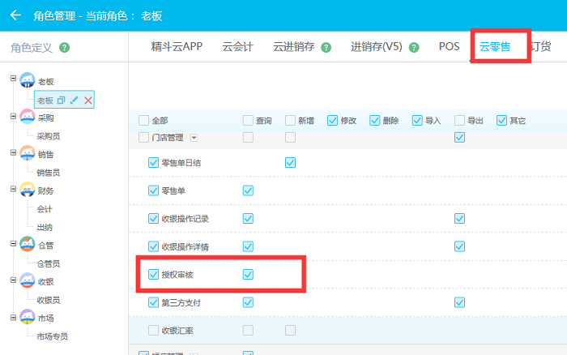Check the 全部 select-all checkbox
Viewport: 567px width, 355px height.
pos(144,121)
